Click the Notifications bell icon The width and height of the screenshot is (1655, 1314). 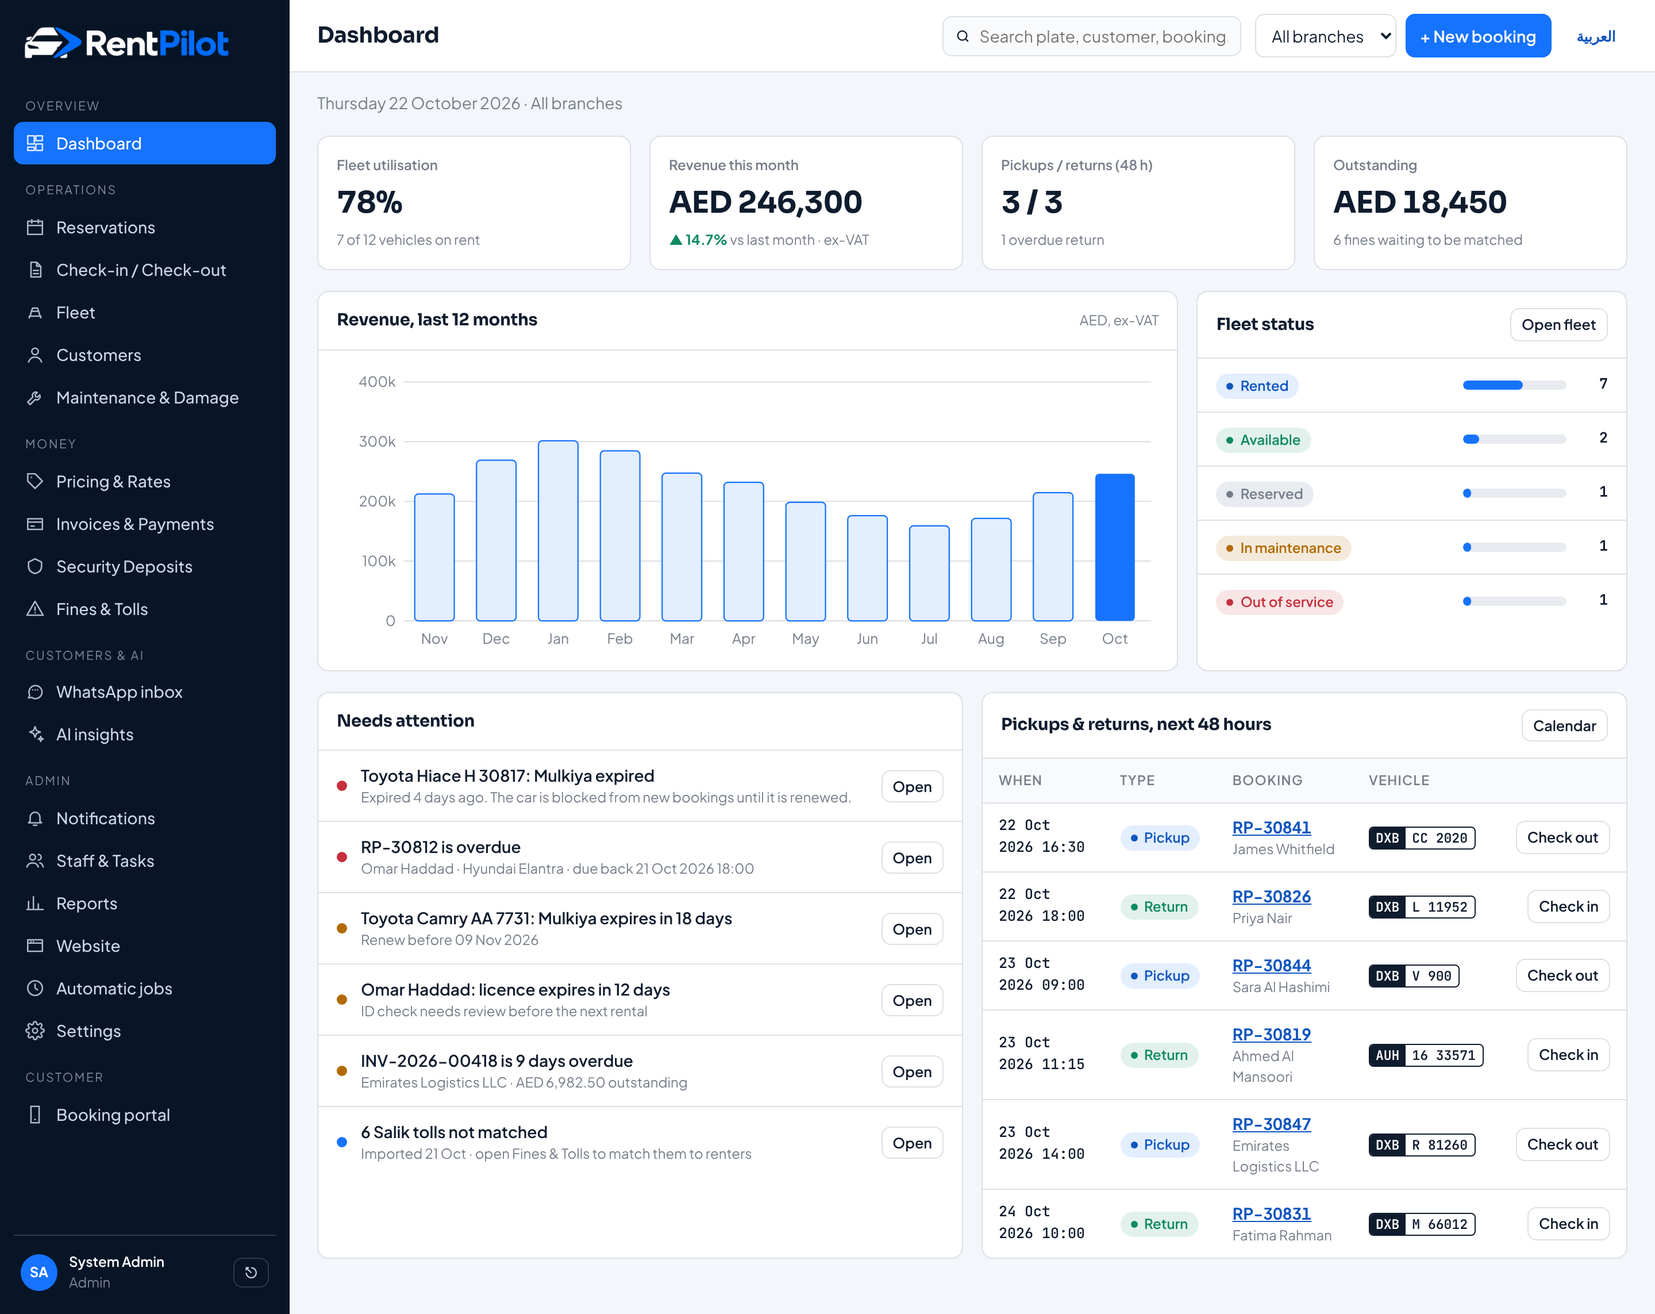(35, 819)
